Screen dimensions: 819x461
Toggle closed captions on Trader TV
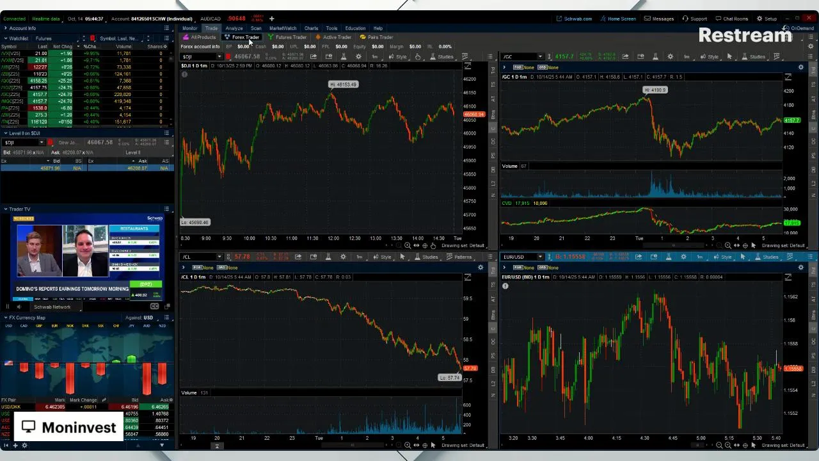[x=154, y=307]
